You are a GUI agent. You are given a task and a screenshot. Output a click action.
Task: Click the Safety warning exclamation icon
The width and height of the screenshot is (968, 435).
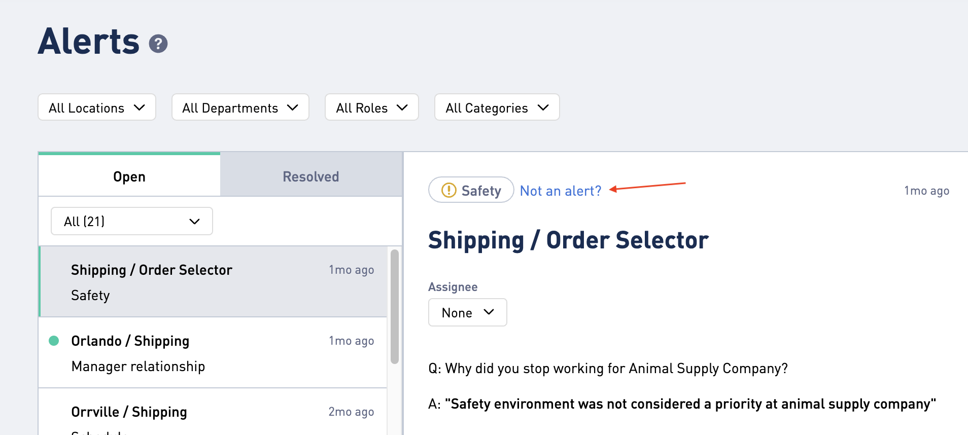[x=448, y=190]
